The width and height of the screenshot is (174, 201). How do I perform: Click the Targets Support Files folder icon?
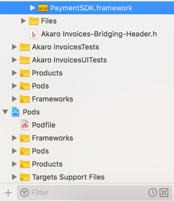tap(25, 177)
